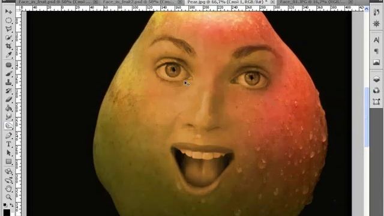The image size is (384, 216).
Task: Open the foreground color swatch
Action: 7,212
